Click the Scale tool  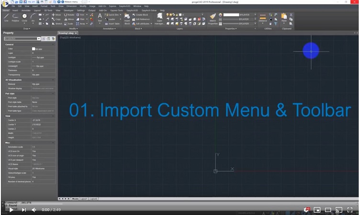pos(68,23)
